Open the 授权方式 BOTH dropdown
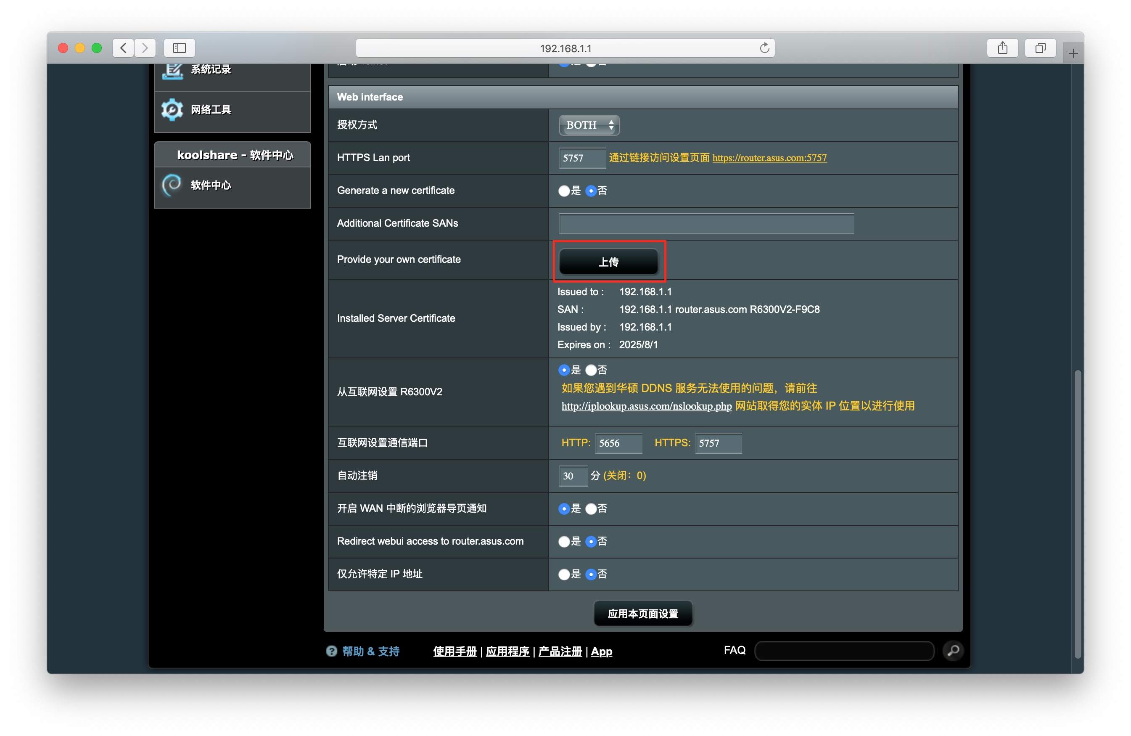The image size is (1131, 736). [x=589, y=125]
